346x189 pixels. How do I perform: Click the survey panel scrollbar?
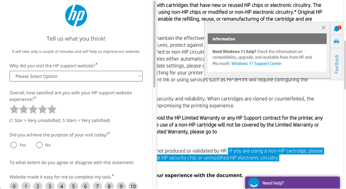(x=154, y=44)
